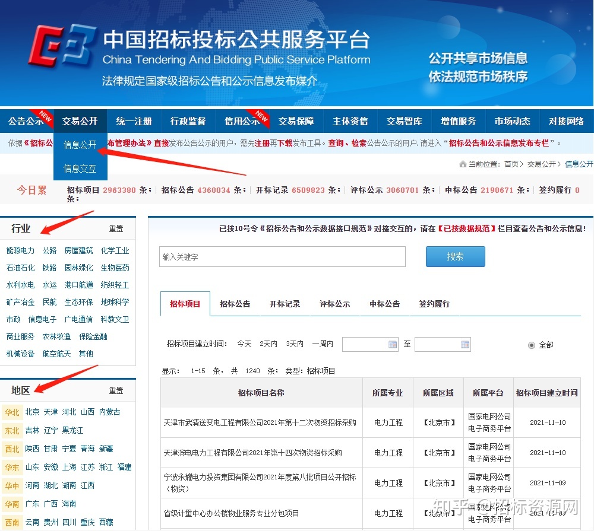Image resolution: width=594 pixels, height=531 pixels.
Task: Select the 机械设备 industry
Action: [20, 354]
